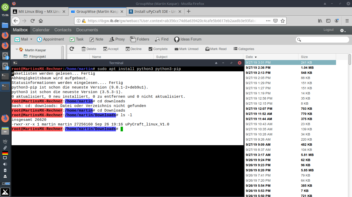Image resolution: width=352 pixels, height=197 pixels.
Task: Click German flag keyboard layout indicator
Action: click(x=5, y=153)
